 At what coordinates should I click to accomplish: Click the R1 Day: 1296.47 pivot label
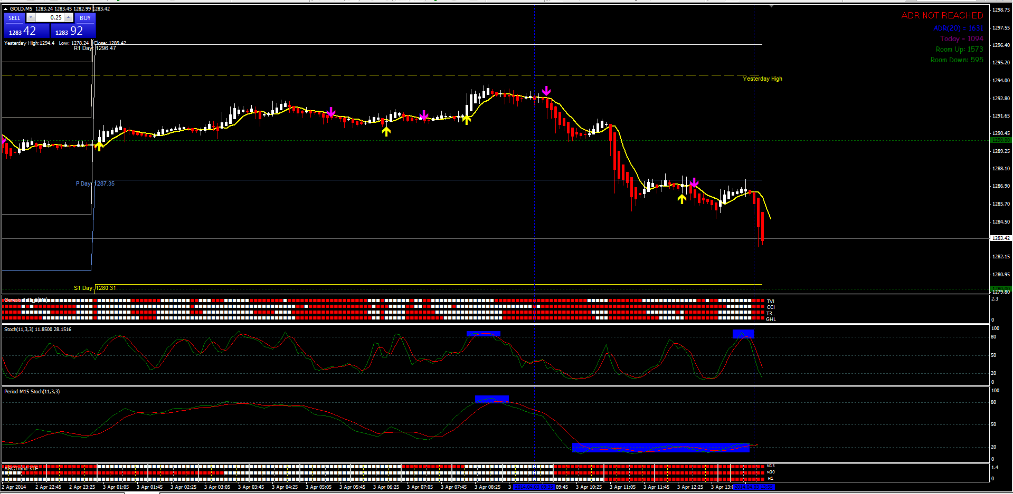95,49
